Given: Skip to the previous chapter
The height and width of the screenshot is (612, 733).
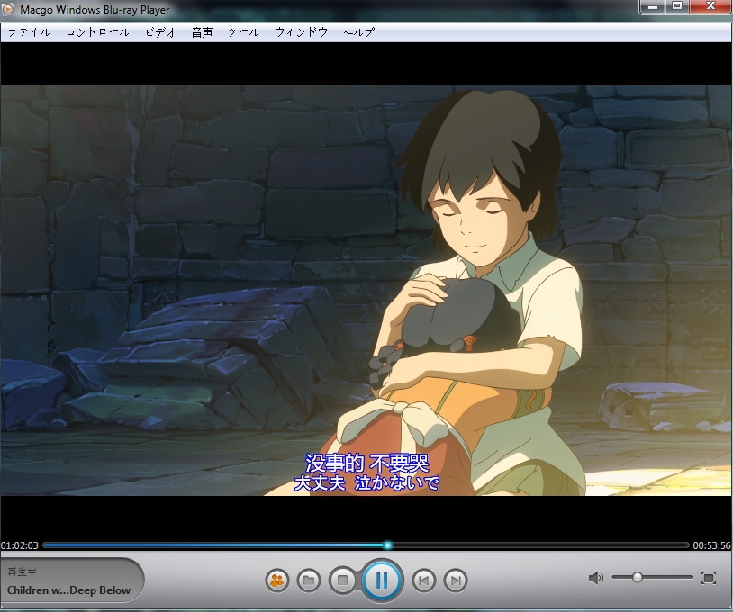Looking at the screenshot, I should coord(423,580).
